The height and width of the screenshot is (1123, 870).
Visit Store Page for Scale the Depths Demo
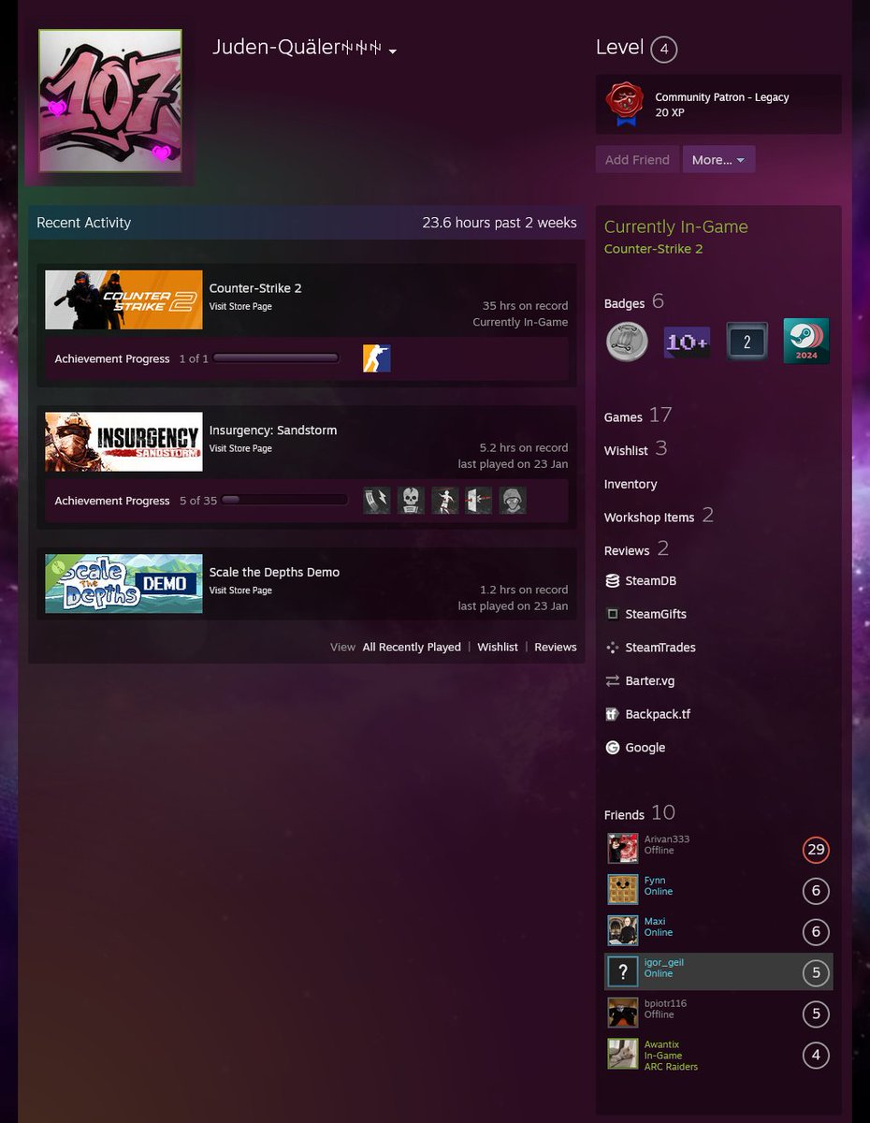click(x=240, y=591)
